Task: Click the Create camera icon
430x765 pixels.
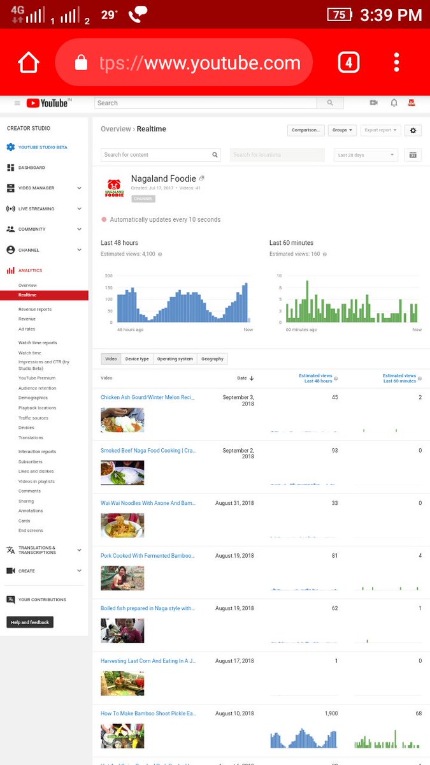Action: 11,571
